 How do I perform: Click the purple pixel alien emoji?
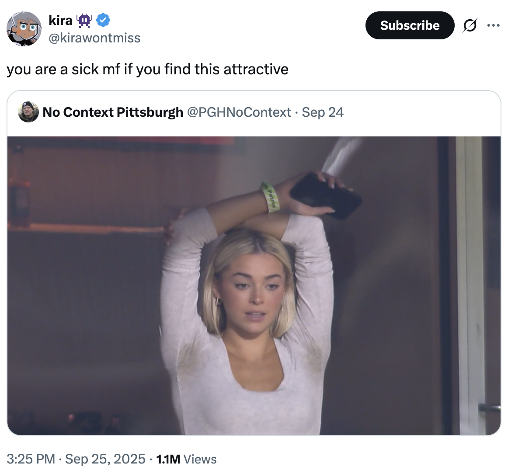pos(84,20)
